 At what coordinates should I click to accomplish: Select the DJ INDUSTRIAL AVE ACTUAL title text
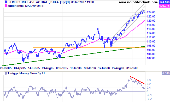coord(28,2)
